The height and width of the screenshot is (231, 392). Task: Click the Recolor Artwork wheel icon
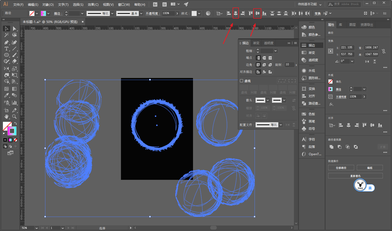[208, 13]
